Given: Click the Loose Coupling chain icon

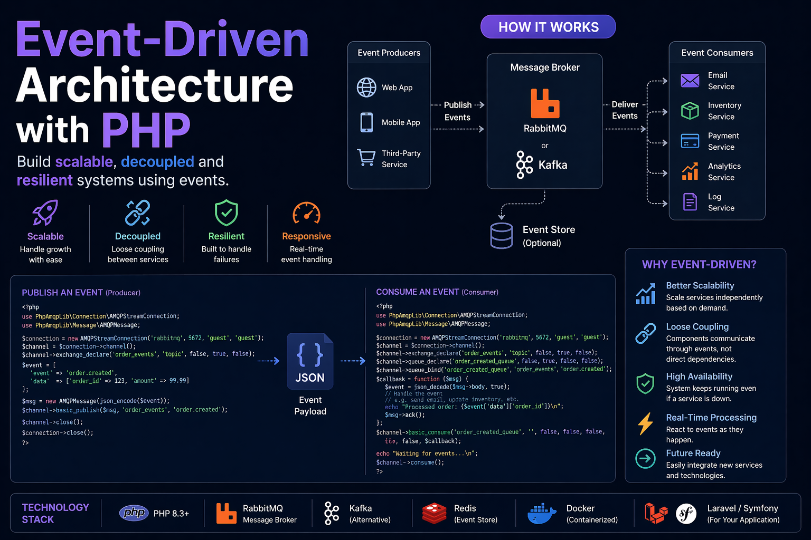Looking at the screenshot, I should pyautogui.click(x=646, y=333).
